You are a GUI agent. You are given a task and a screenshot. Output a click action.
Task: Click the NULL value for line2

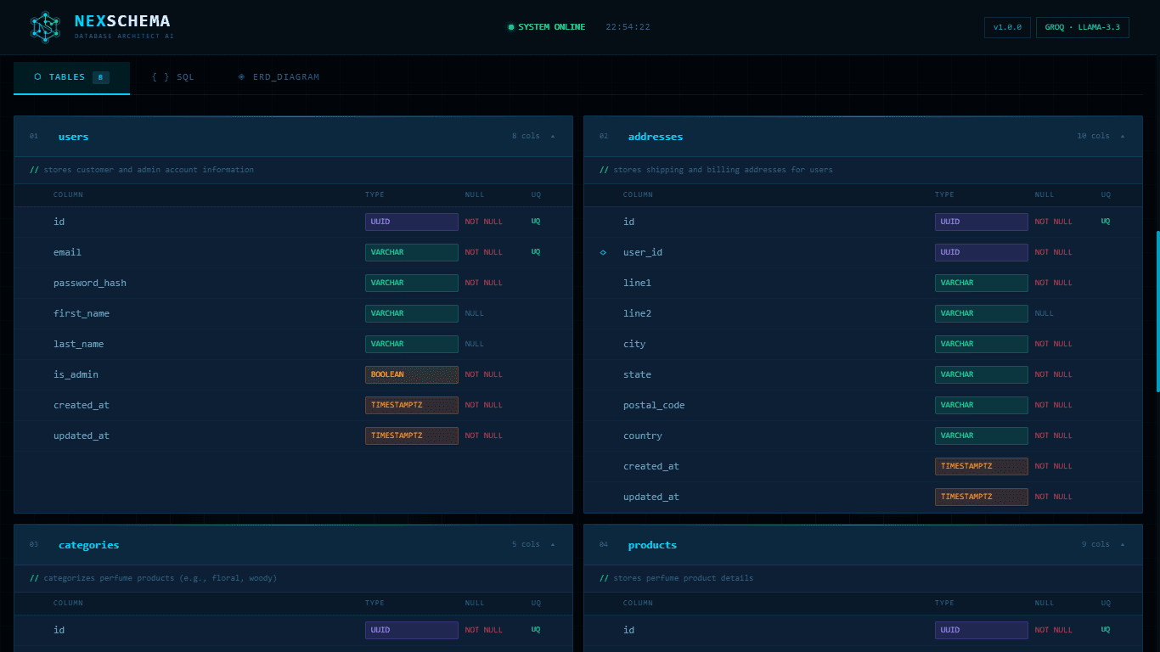pos(1044,313)
